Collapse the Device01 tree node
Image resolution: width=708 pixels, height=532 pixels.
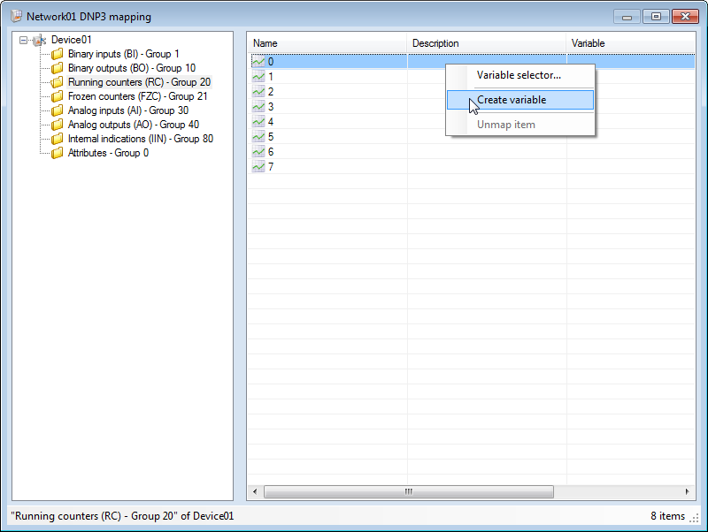coord(24,41)
